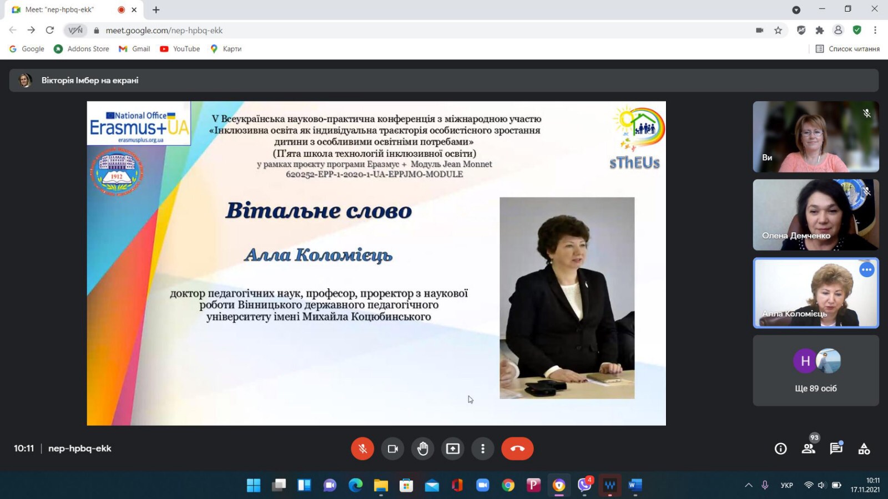Image resolution: width=888 pixels, height=499 pixels.
Task: Turn off the camera
Action: (393, 449)
